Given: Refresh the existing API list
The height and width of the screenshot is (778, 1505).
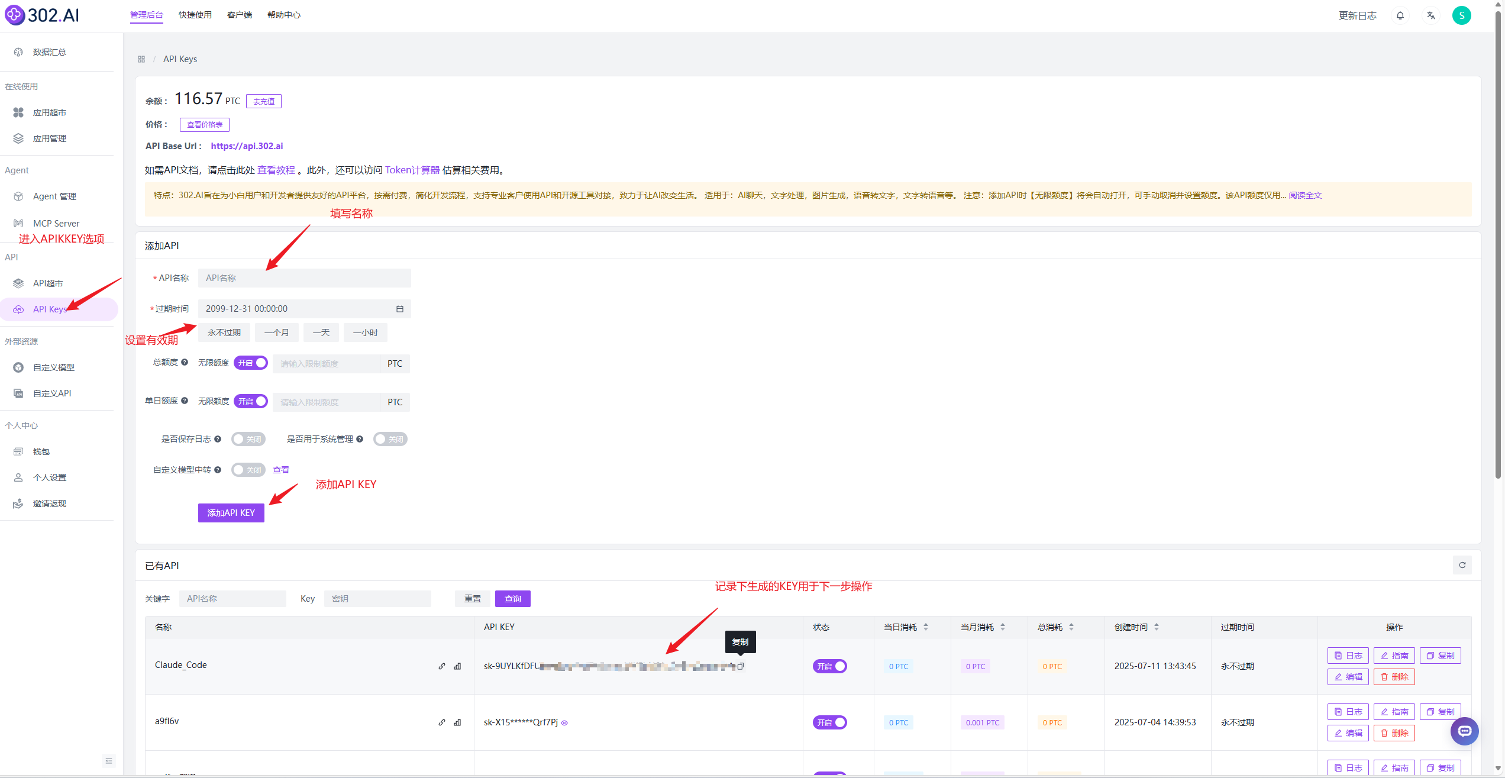Looking at the screenshot, I should pos(1462,565).
